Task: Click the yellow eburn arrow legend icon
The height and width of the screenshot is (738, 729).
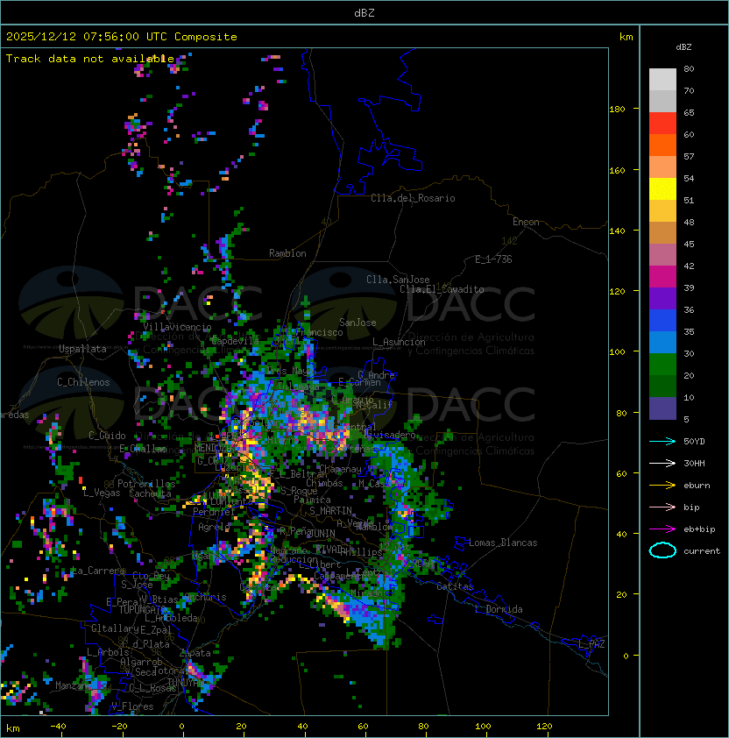Action: coord(662,486)
